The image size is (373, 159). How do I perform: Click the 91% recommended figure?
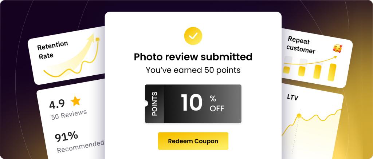point(66,136)
